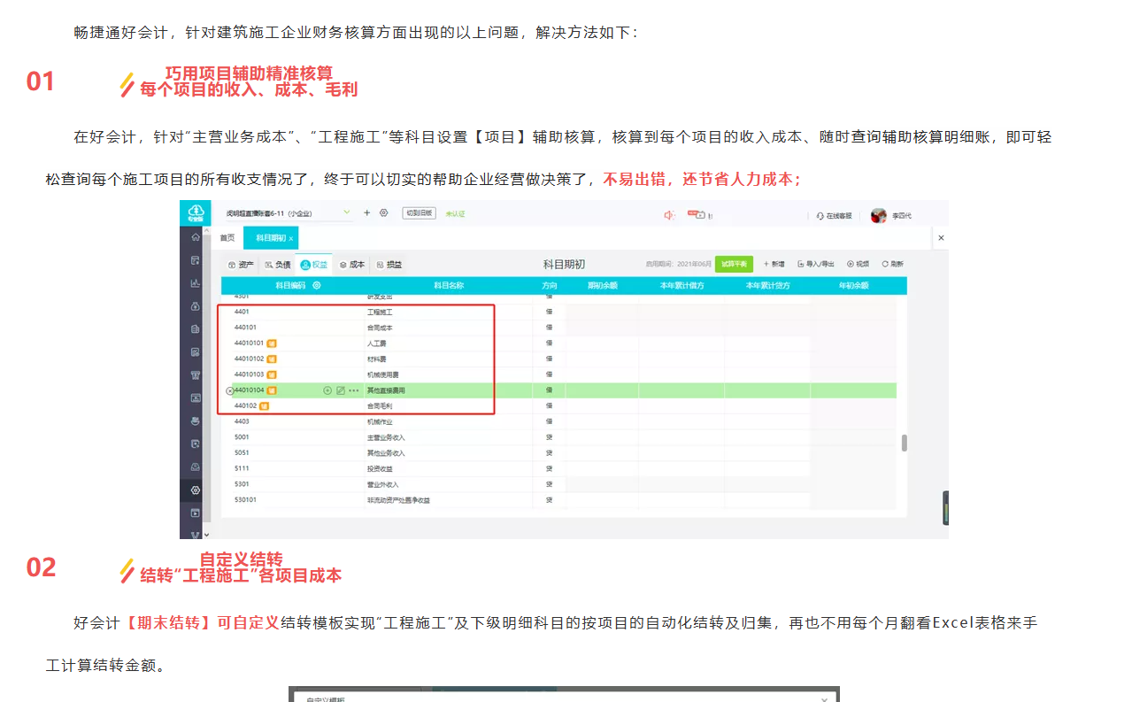Click the 非流动资产处置净收益 cell in row 530101
The height and width of the screenshot is (702, 1132).
coord(398,500)
